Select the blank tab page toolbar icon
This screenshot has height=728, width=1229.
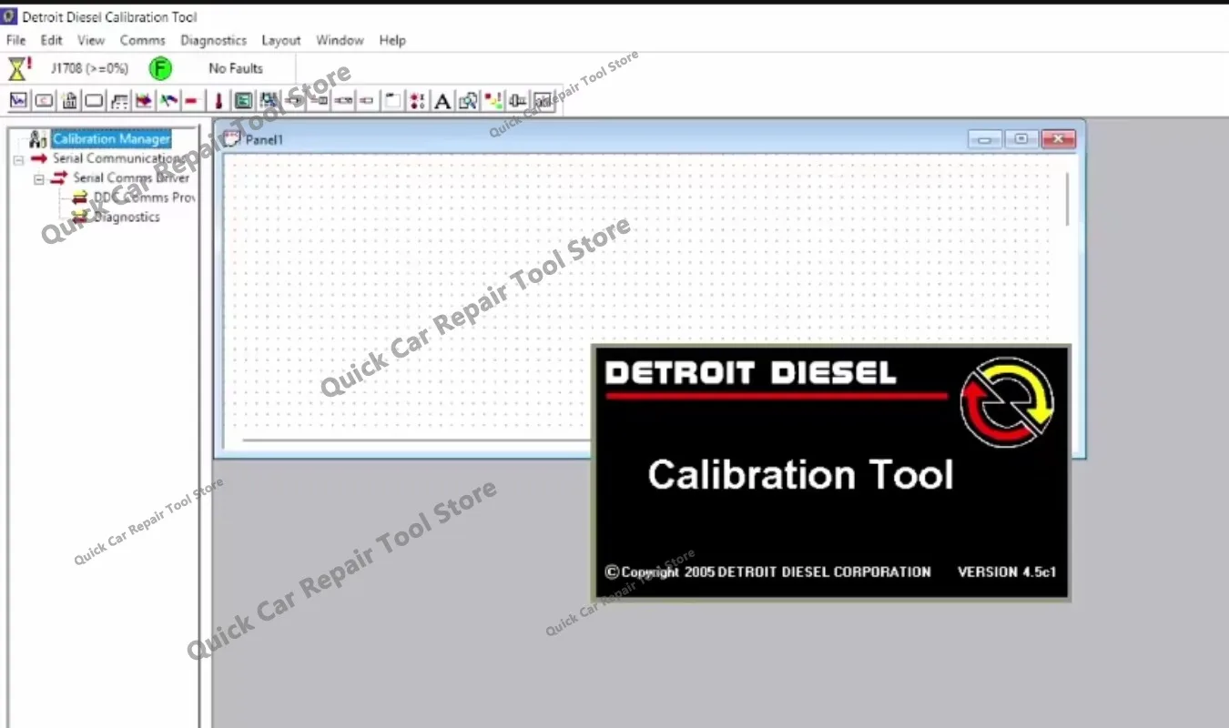pyautogui.click(x=392, y=101)
